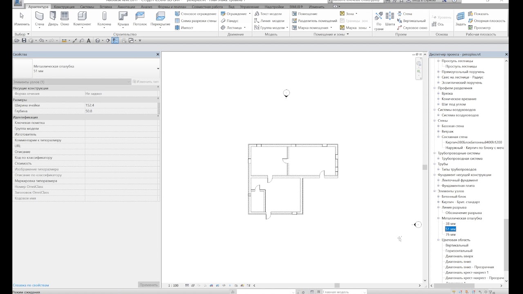Select the Ось (Grid) tool

point(438,24)
